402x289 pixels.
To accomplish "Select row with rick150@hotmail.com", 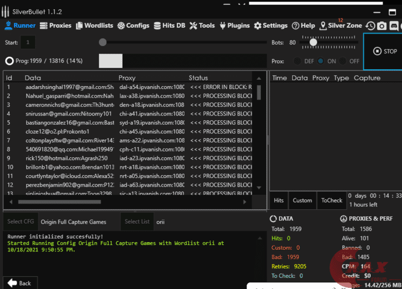I will click(x=128, y=158).
